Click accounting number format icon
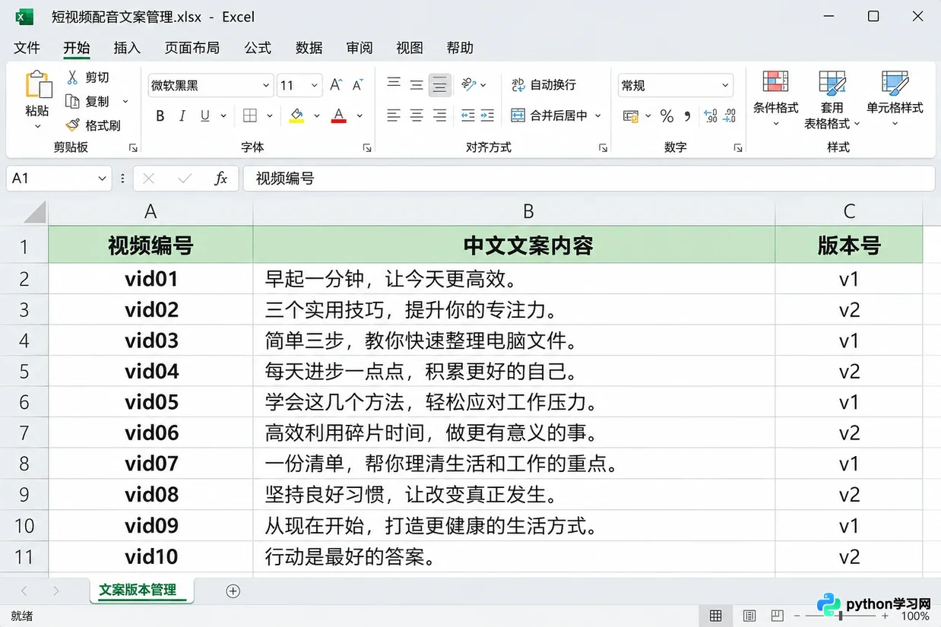This screenshot has height=627, width=941. point(630,116)
